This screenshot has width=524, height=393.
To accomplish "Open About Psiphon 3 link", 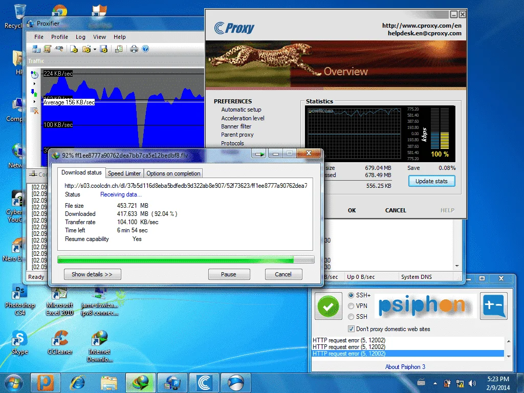I will point(405,366).
